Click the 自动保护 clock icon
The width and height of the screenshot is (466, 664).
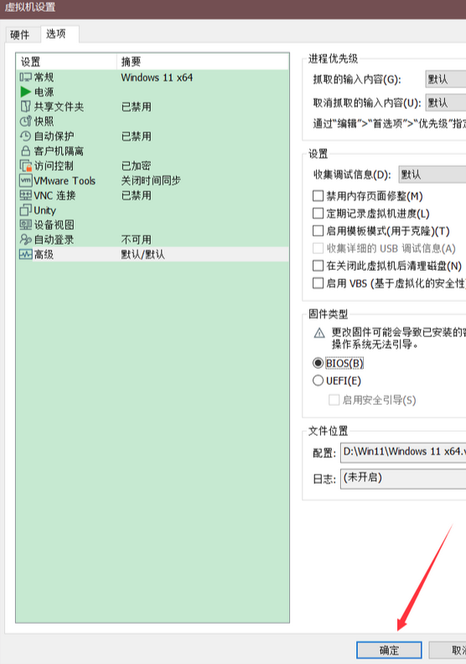[x=25, y=137]
